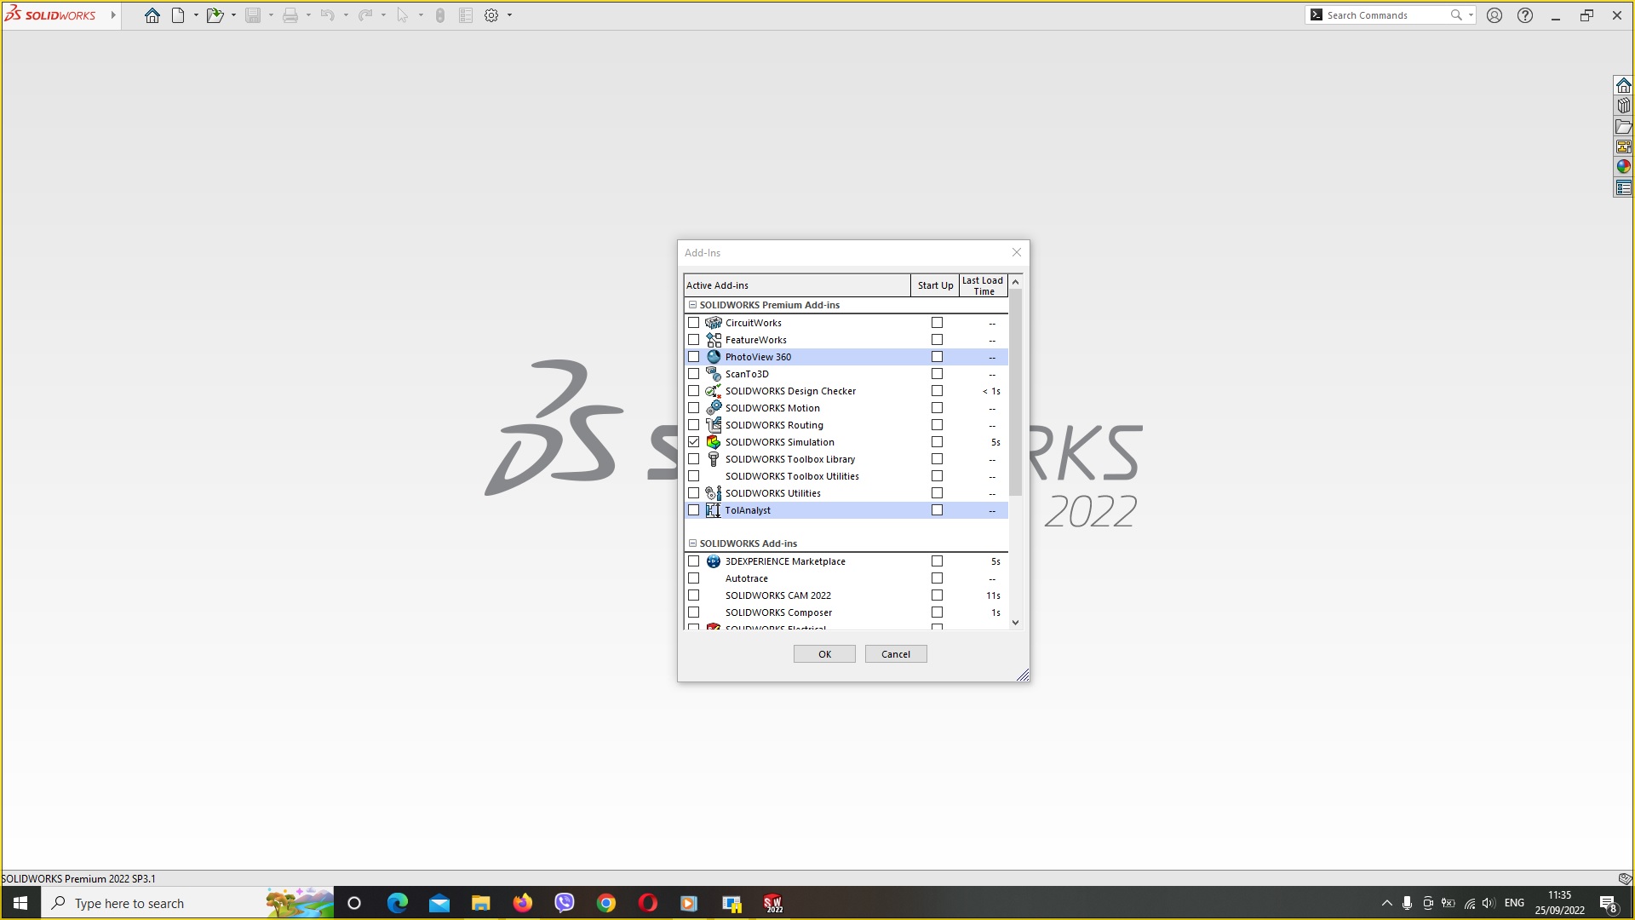1635x920 pixels.
Task: Enable the ScanTo3D active add-in checkbox
Action: [x=694, y=374]
